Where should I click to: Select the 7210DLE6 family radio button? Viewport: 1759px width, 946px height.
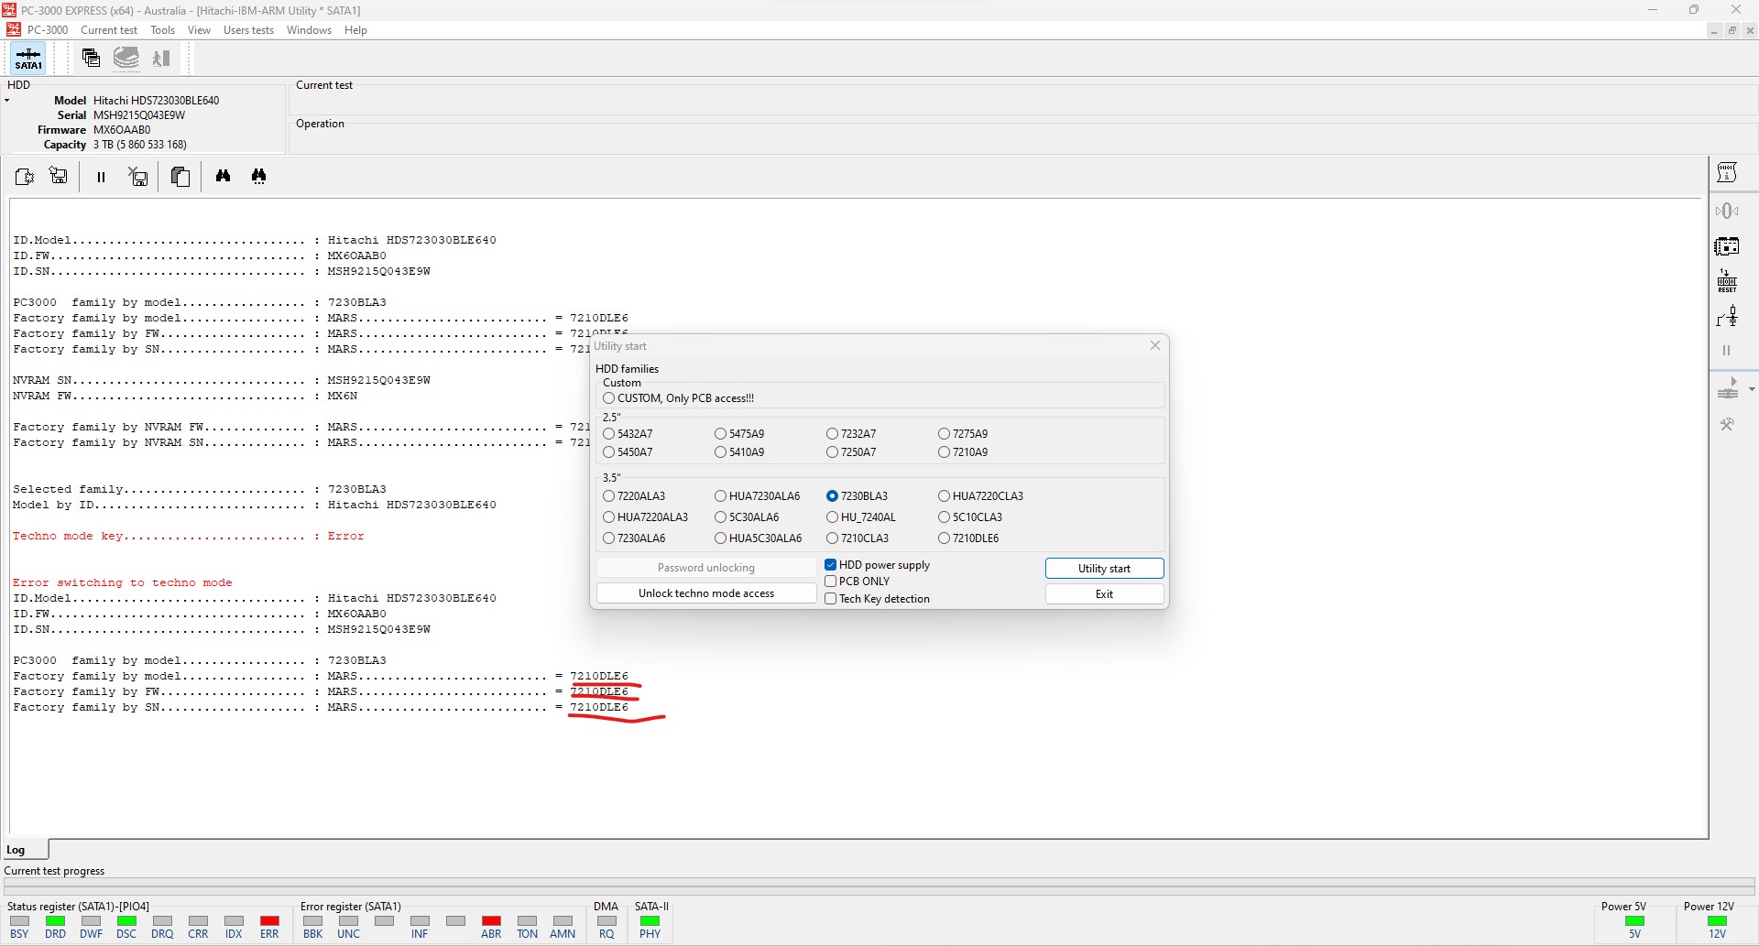[945, 538]
